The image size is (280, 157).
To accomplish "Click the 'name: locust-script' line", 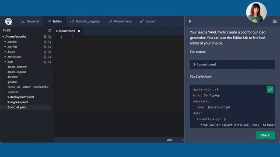I will (213, 107).
